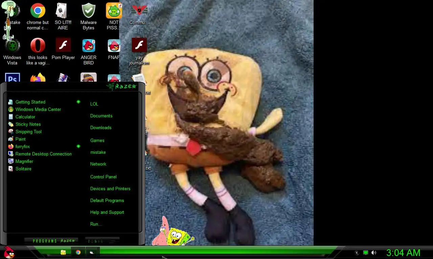Select the Spider Solitaire desktop icon
This screenshot has height=259, width=433.
(x=63, y=78)
